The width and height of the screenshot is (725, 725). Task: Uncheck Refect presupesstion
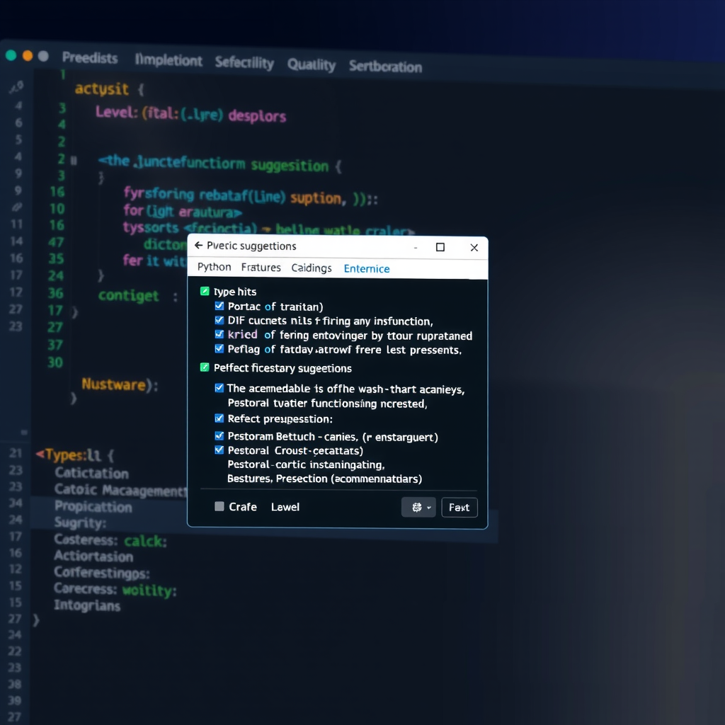[219, 420]
